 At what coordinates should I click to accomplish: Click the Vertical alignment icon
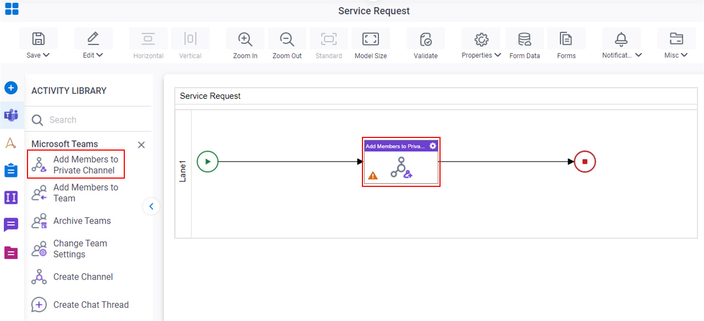point(190,39)
